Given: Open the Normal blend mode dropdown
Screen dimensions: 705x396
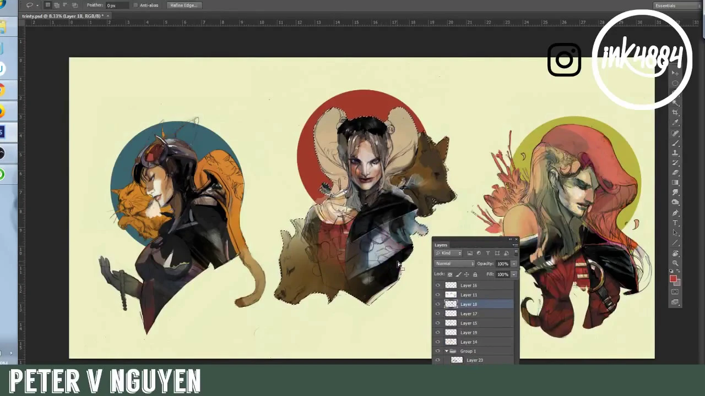Looking at the screenshot, I should pyautogui.click(x=454, y=264).
